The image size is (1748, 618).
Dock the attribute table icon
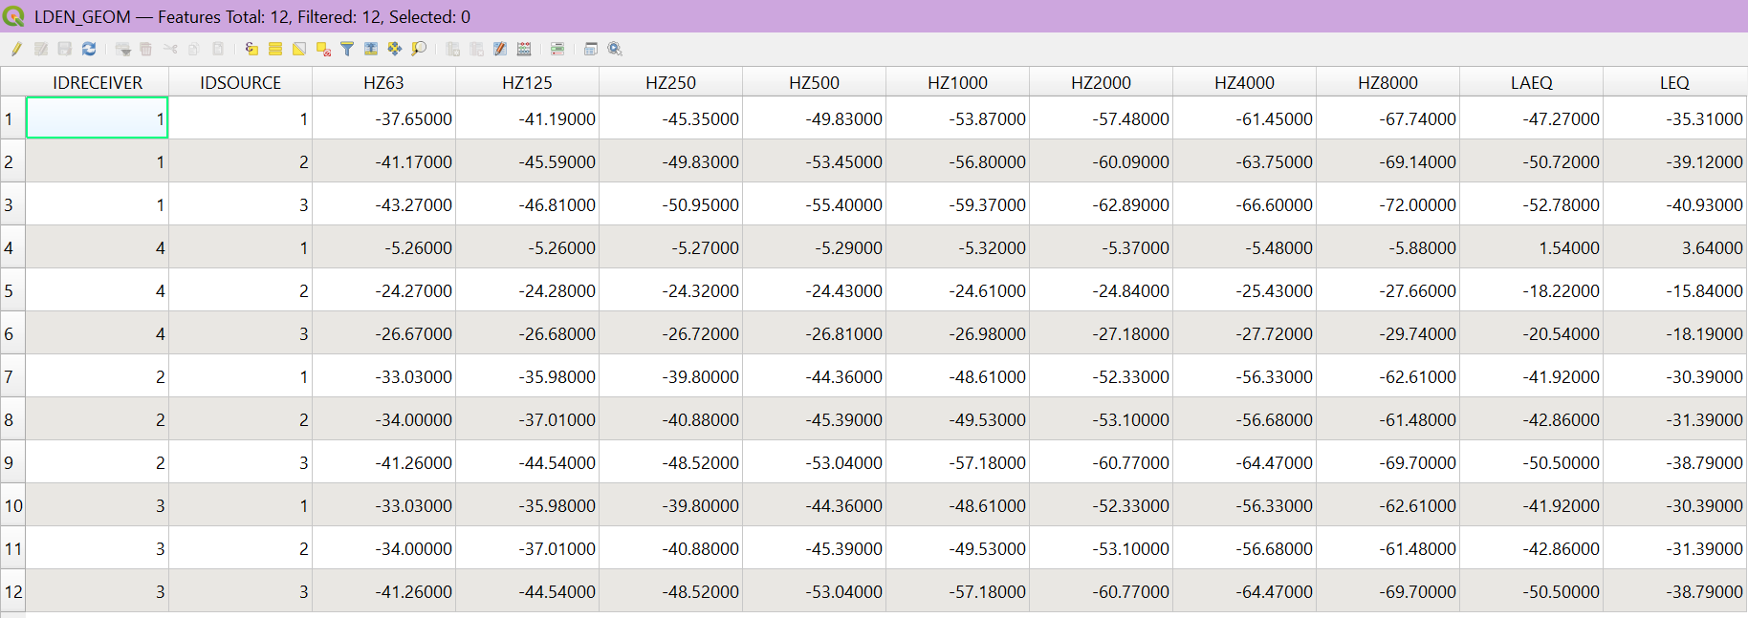[x=590, y=49]
